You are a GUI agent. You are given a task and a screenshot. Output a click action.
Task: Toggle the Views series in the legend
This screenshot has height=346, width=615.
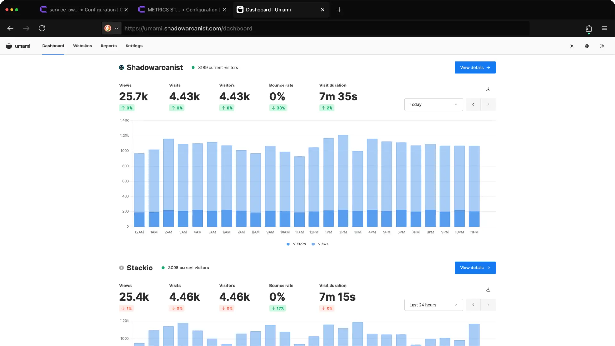[320, 244]
